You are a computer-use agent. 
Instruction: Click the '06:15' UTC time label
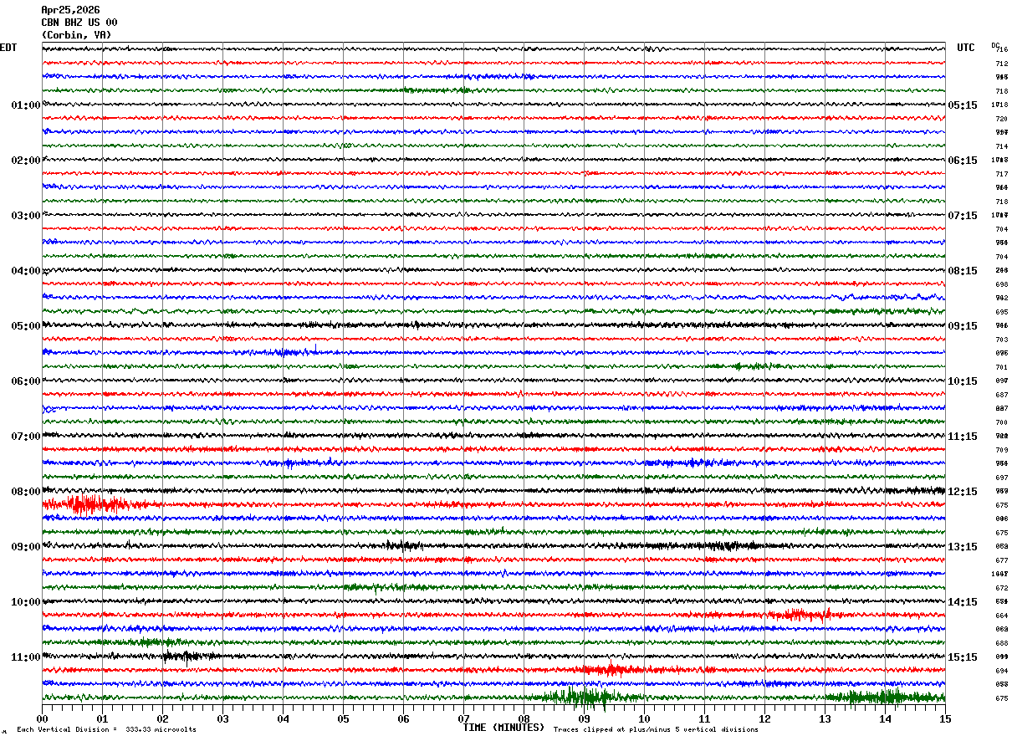pyautogui.click(x=963, y=161)
